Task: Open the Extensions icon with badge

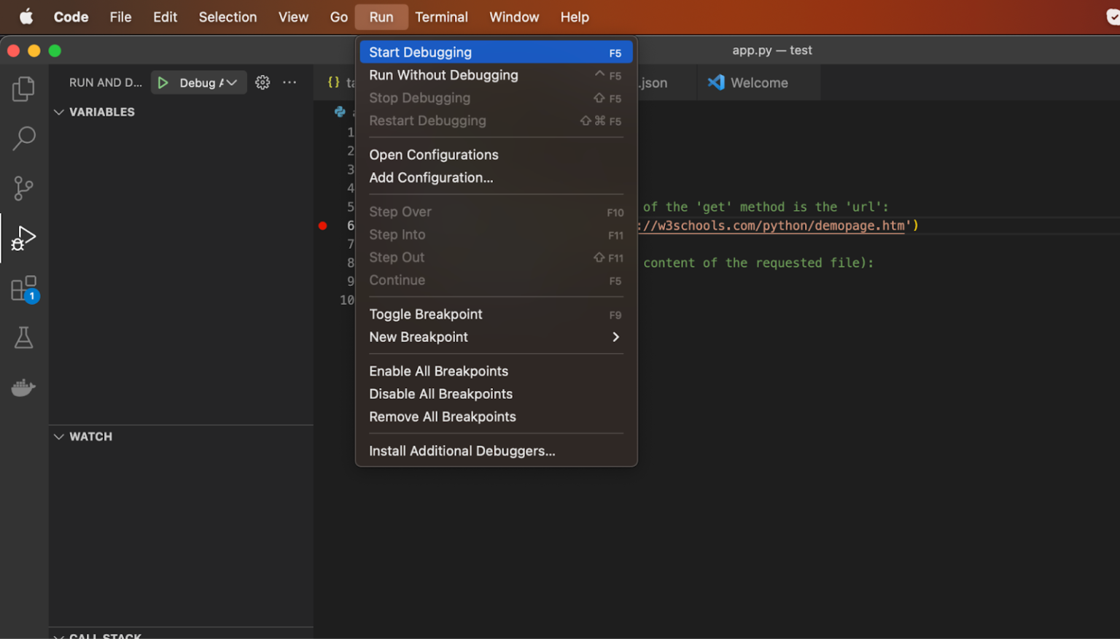Action: pyautogui.click(x=23, y=288)
